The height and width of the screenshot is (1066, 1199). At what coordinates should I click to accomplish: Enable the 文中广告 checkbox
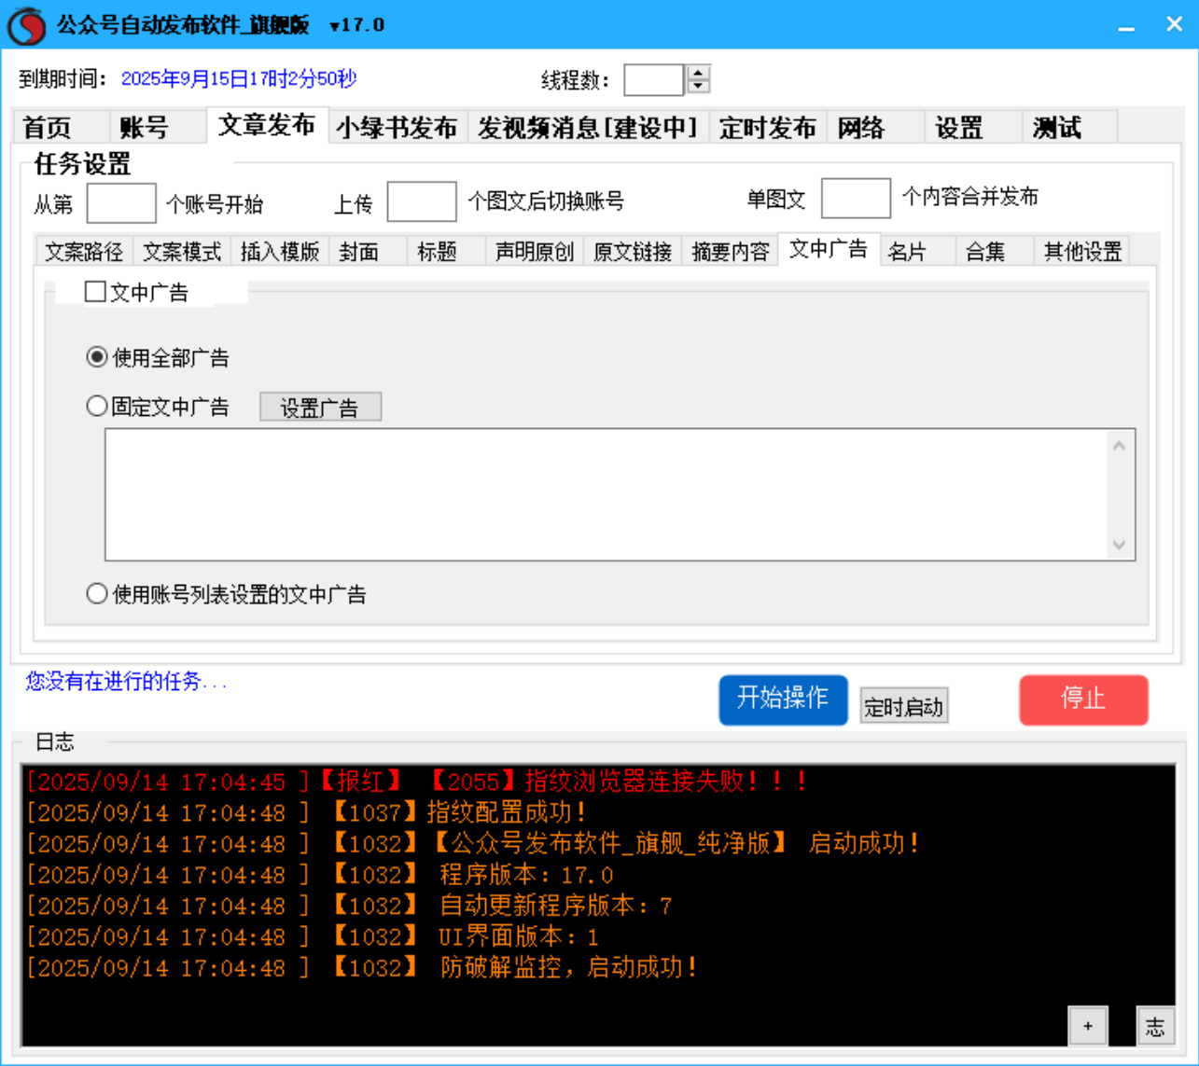point(93,292)
